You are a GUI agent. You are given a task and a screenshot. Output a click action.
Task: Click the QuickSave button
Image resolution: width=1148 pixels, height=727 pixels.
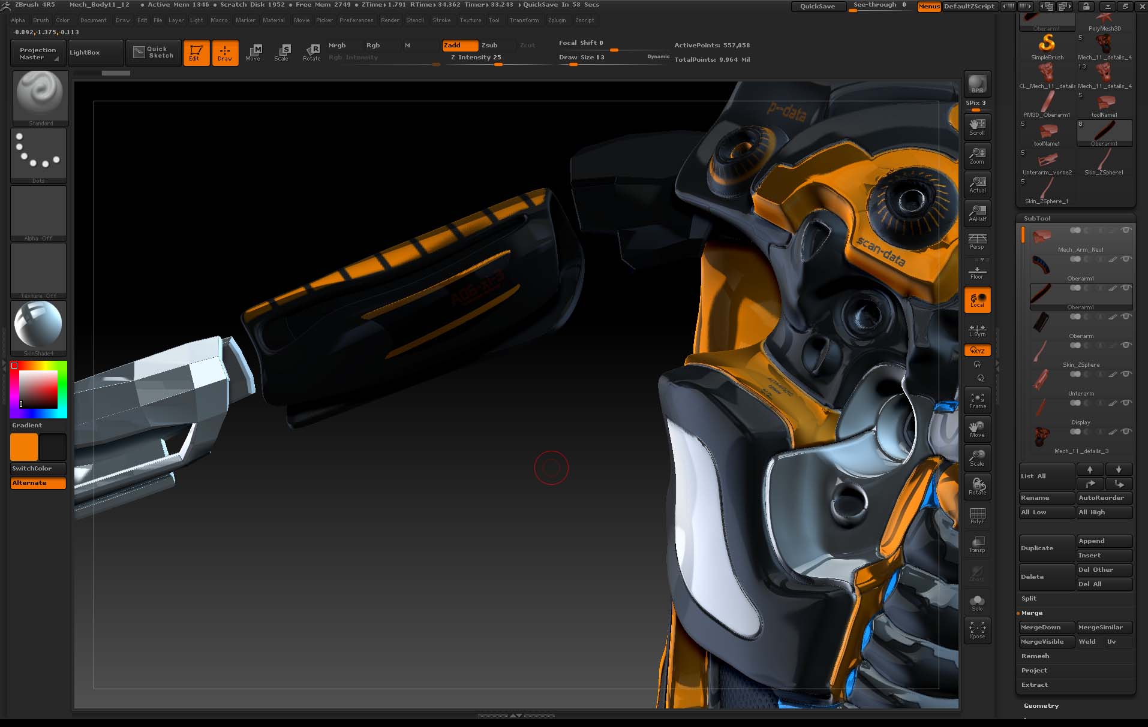coord(817,7)
